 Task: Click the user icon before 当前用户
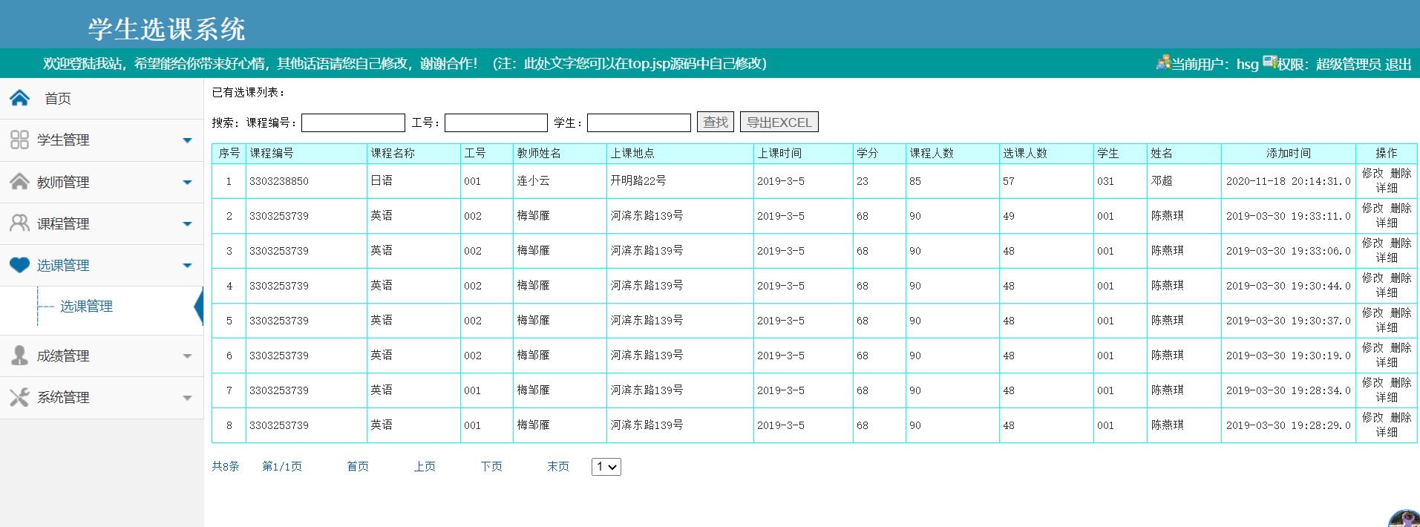coord(1163,63)
